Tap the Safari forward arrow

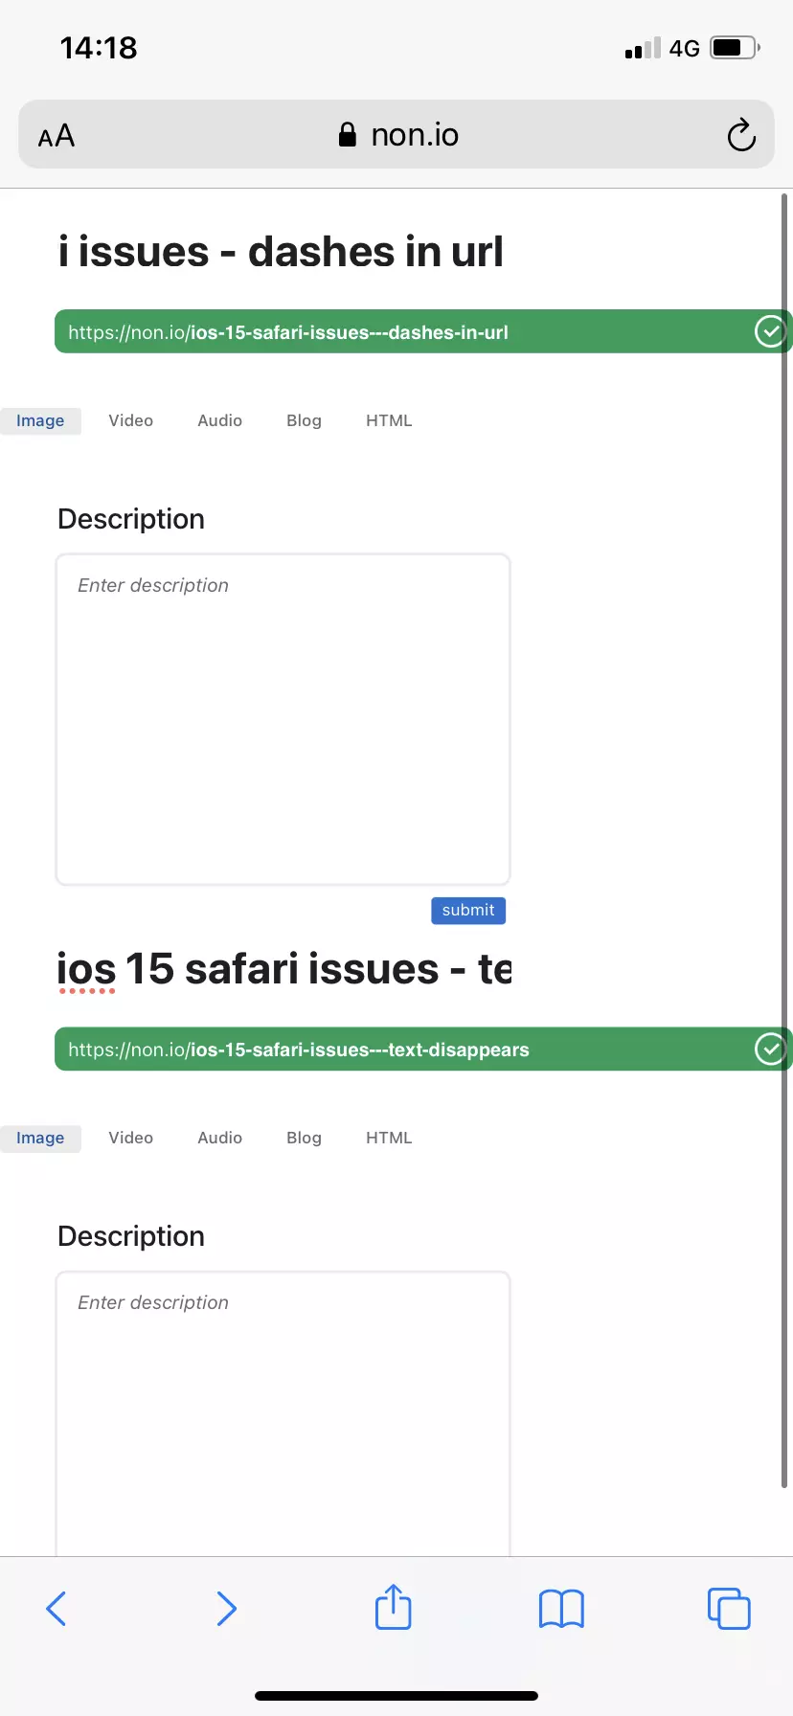(226, 1609)
